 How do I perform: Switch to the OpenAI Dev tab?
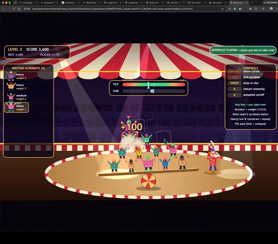(92, 3)
